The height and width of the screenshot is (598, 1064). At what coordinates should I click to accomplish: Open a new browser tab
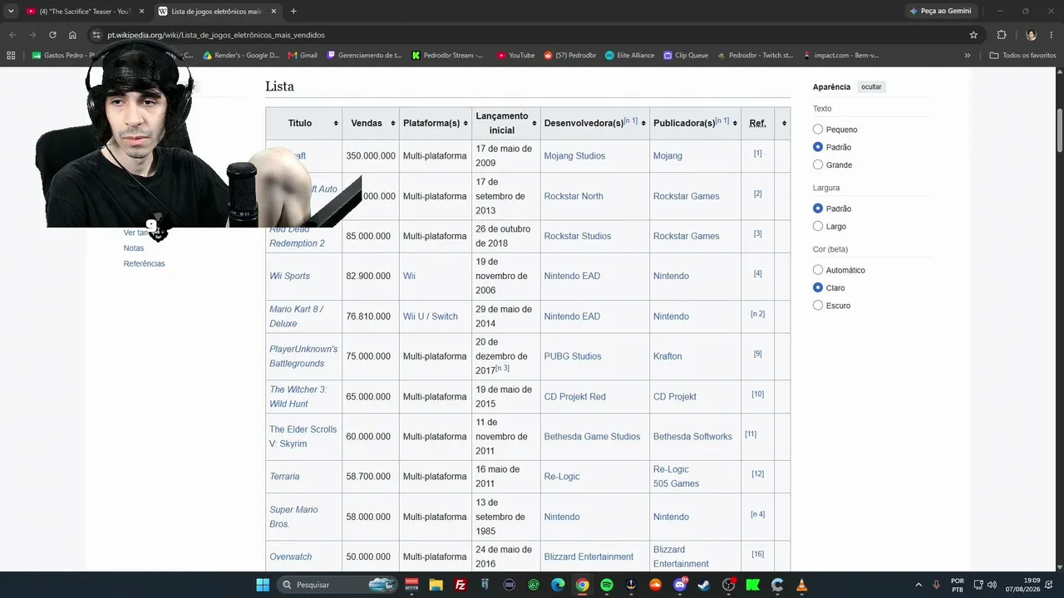[293, 12]
